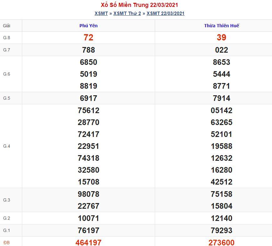Screen dimensions: 272x246
Task: Open the XSMT Thứ 2 link
Action: [127, 13]
